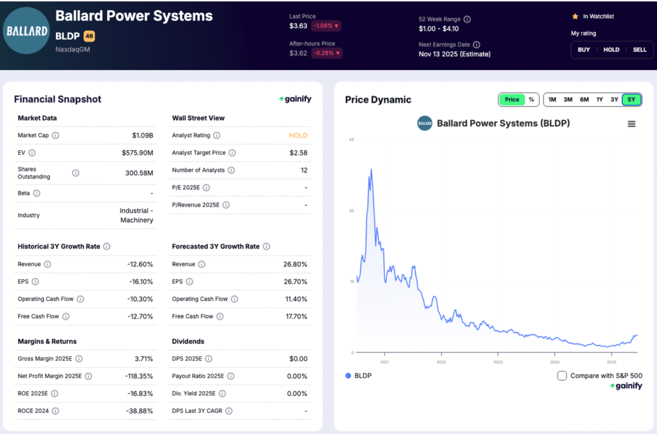Viewport: 657px width, 434px height.
Task: Enable Compare with S&P 500
Action: (562, 376)
